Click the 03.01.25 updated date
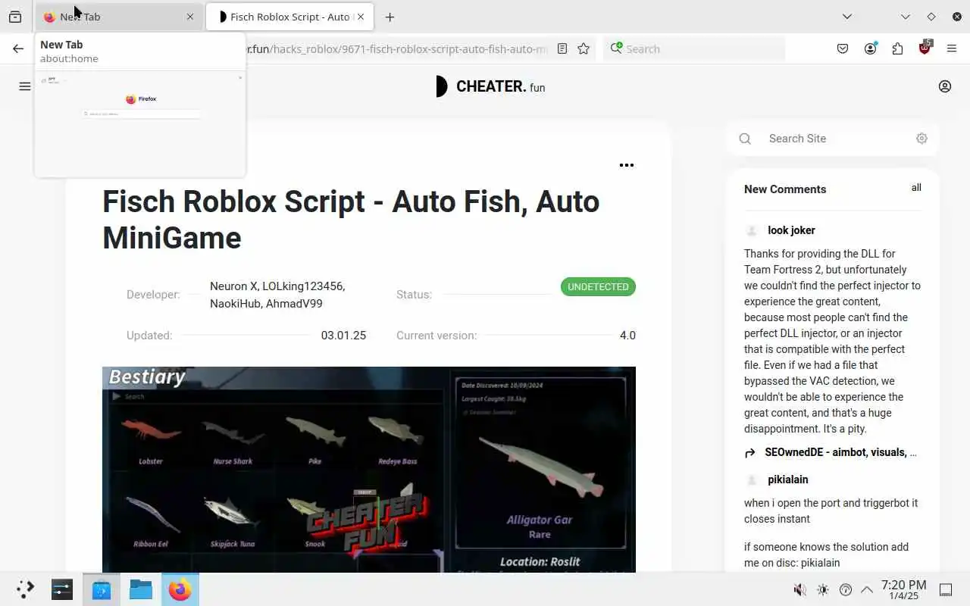This screenshot has height=606, width=970. 343,336
